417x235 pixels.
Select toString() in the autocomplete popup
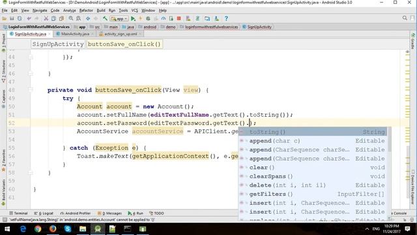coord(313,132)
